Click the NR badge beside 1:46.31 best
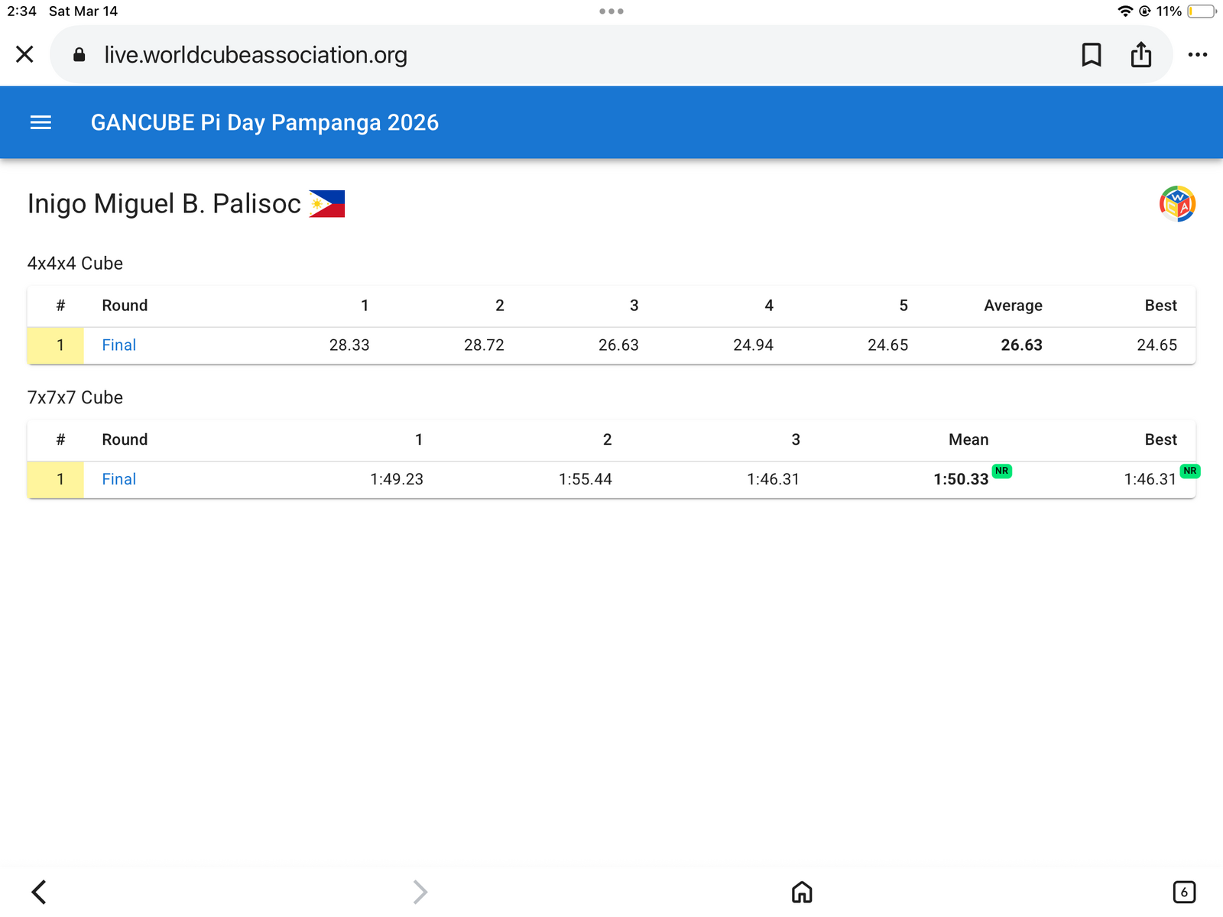1223x917 pixels. pos(1189,471)
